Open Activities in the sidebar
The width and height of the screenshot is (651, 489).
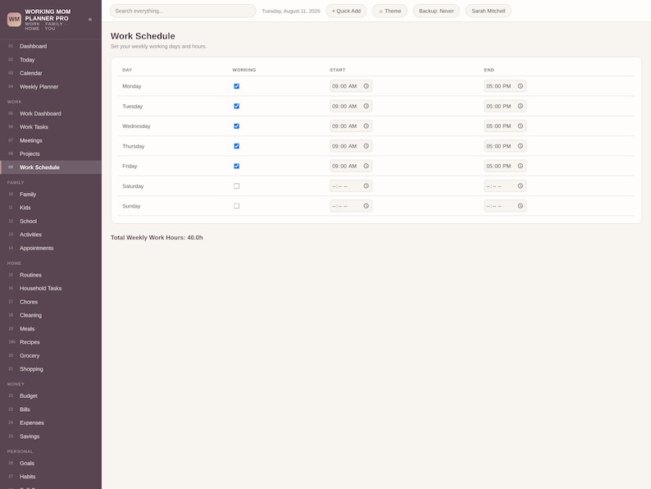click(51, 235)
